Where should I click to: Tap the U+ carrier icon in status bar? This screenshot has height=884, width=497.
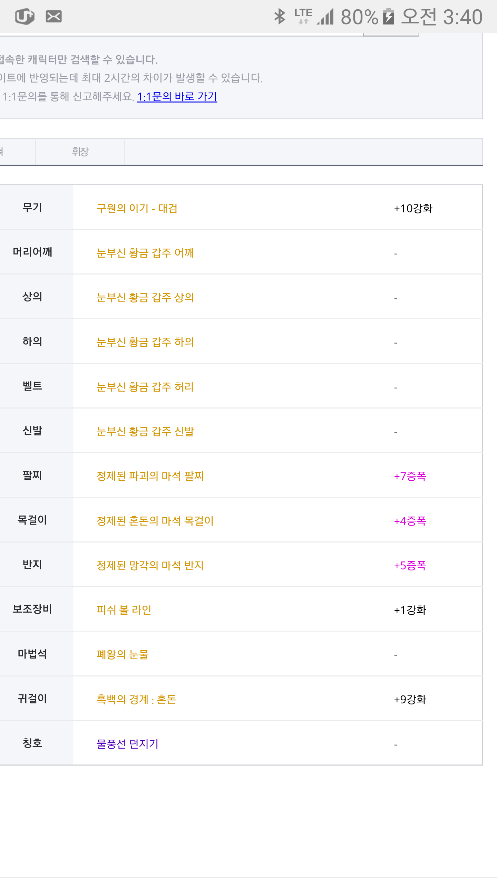click(25, 16)
